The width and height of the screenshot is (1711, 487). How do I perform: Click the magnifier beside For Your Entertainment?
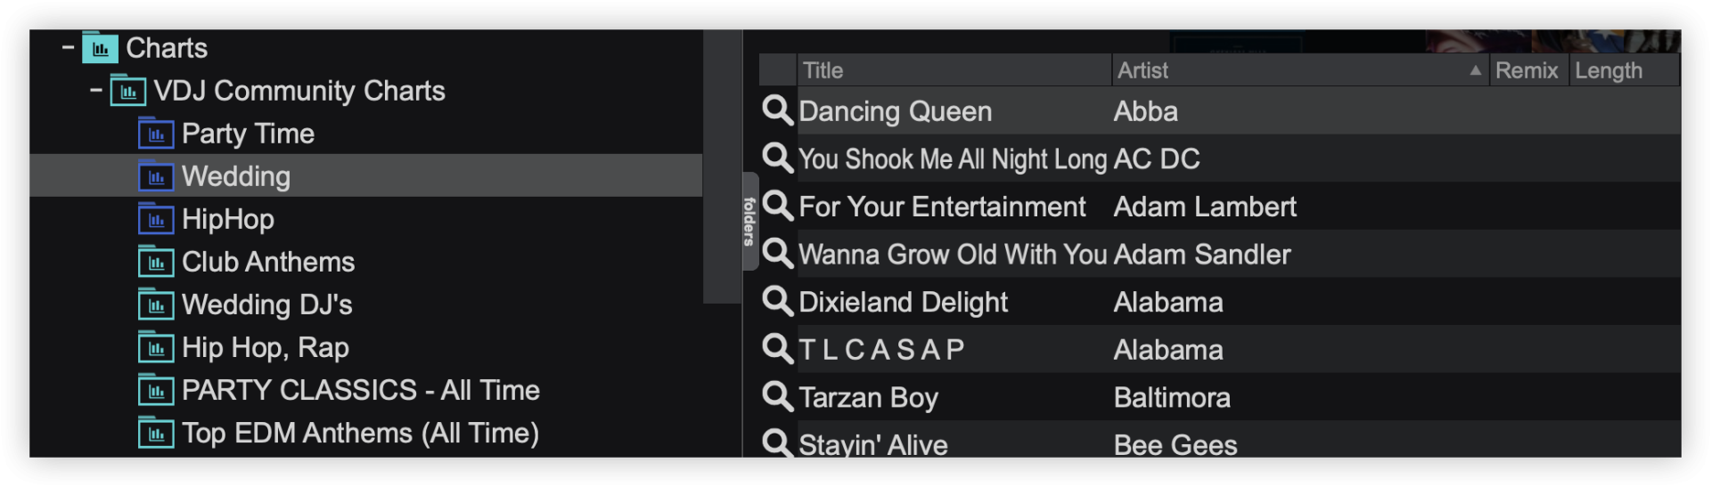click(777, 206)
